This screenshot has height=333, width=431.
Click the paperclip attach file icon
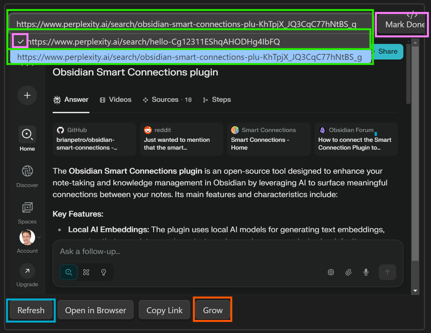click(348, 272)
